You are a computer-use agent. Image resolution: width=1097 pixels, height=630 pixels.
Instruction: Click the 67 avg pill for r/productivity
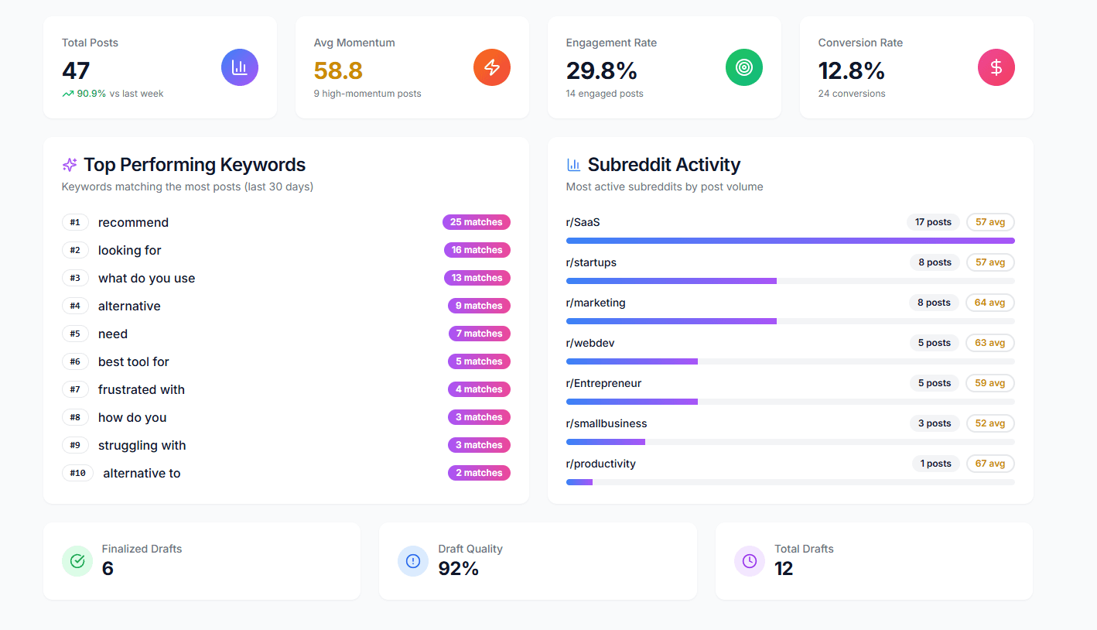[x=990, y=464]
